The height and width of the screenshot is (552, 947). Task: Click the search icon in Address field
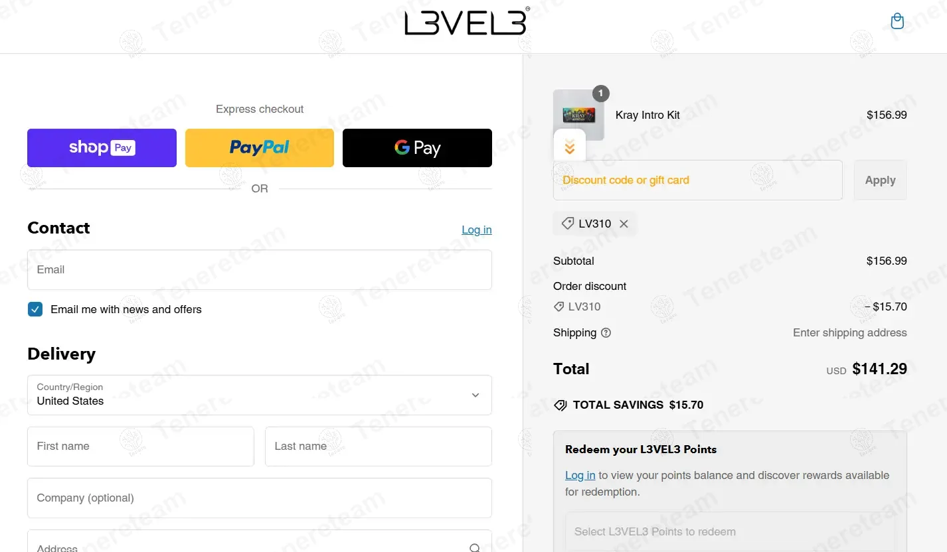coord(475,548)
